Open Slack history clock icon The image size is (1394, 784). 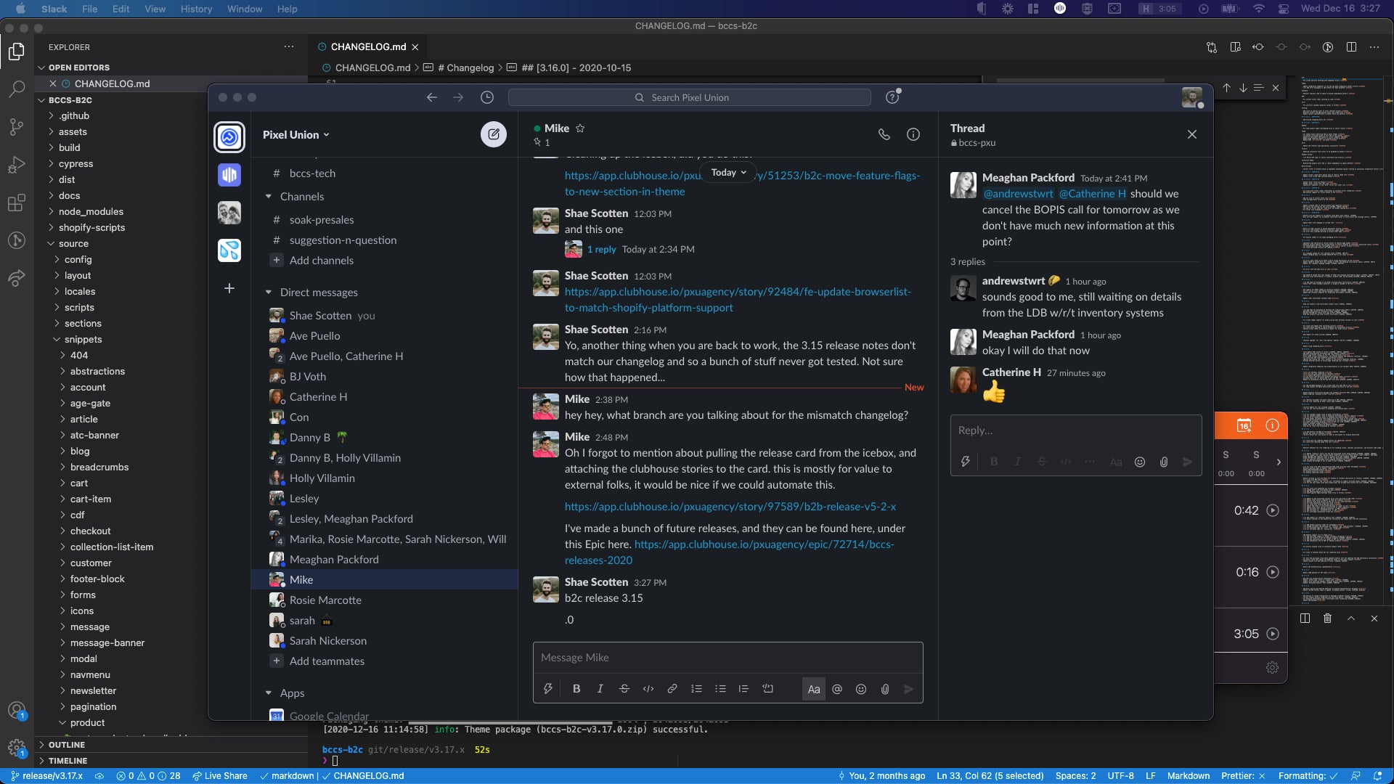point(487,97)
